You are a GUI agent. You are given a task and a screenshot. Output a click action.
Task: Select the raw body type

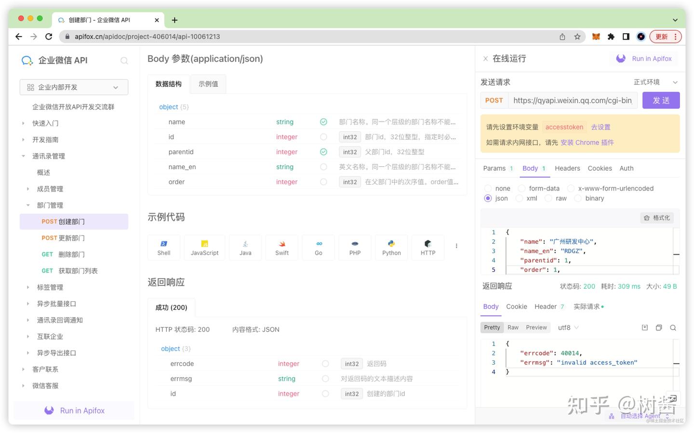point(548,198)
